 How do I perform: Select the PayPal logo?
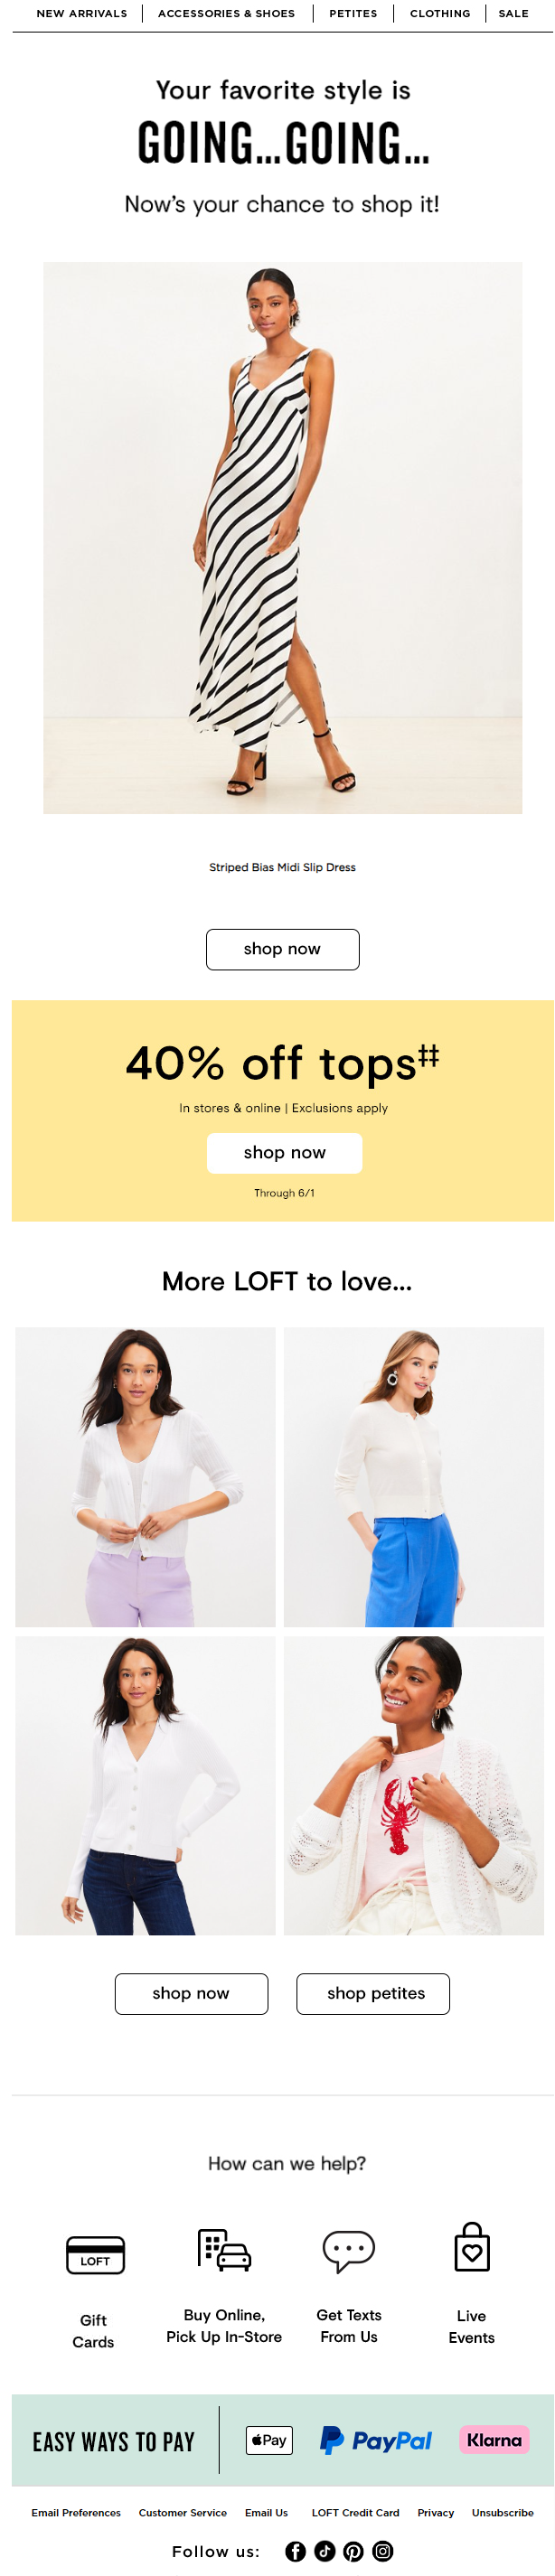pos(376,2440)
